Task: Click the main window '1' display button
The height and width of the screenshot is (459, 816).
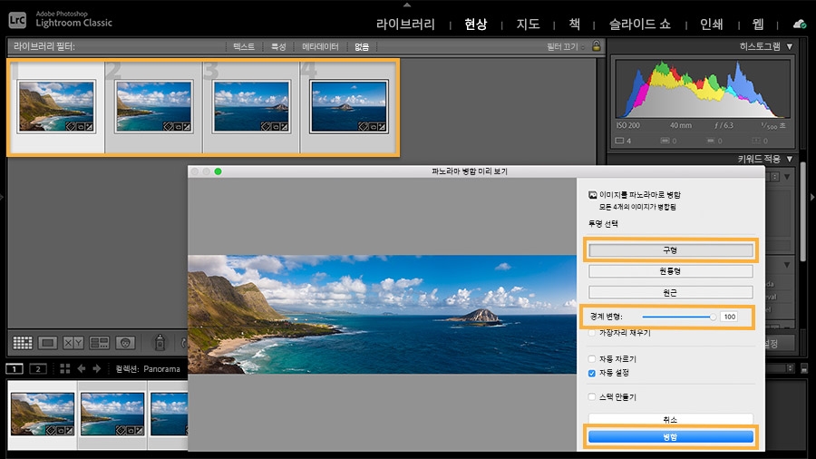Action: pyautogui.click(x=14, y=369)
